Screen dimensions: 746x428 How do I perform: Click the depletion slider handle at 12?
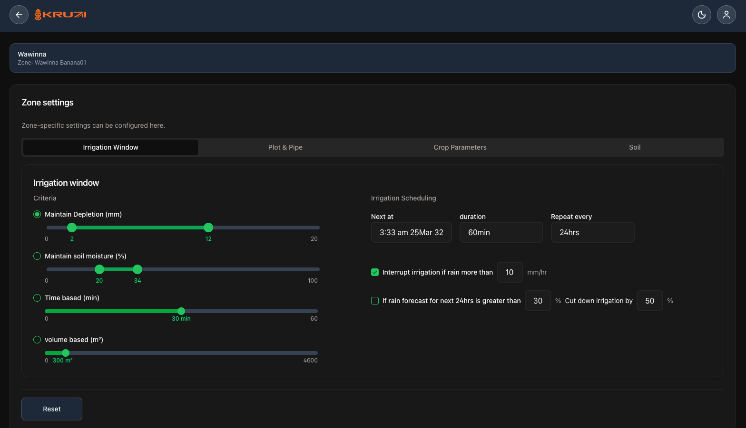(x=208, y=228)
